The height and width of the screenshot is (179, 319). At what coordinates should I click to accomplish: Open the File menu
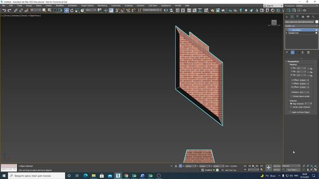[x=3, y=5]
